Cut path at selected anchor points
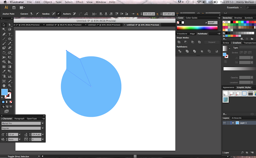256x158 pixels. pyautogui.click(x=86, y=14)
